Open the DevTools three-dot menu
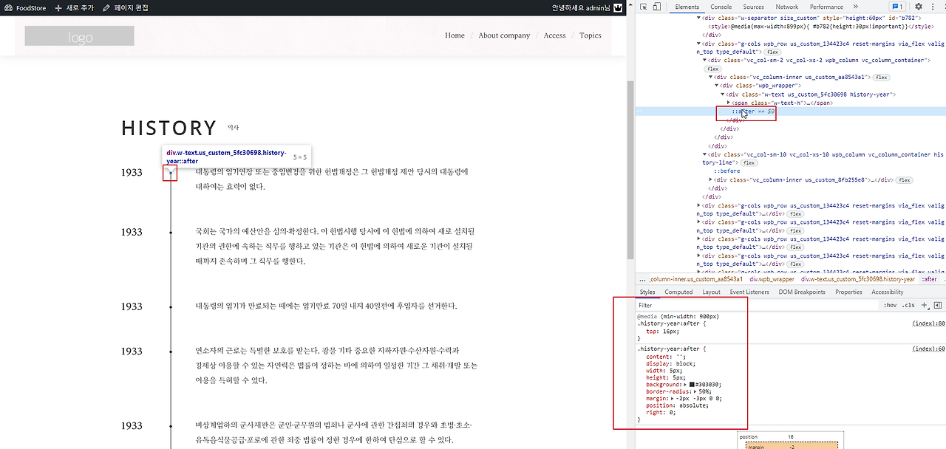 click(933, 7)
